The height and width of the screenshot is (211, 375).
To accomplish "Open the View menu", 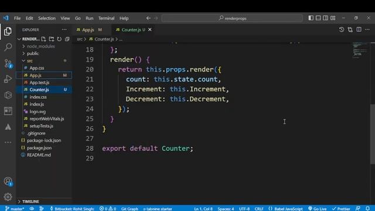I will 65,18.
